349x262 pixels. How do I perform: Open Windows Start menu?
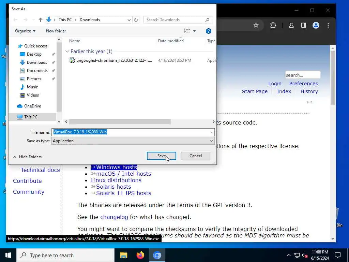(8, 255)
